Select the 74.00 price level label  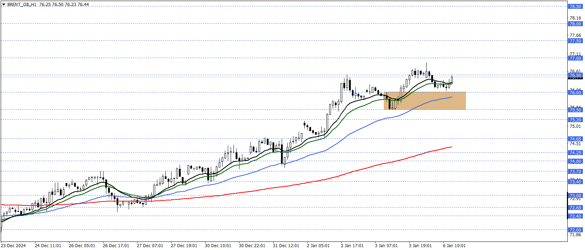tap(575, 161)
